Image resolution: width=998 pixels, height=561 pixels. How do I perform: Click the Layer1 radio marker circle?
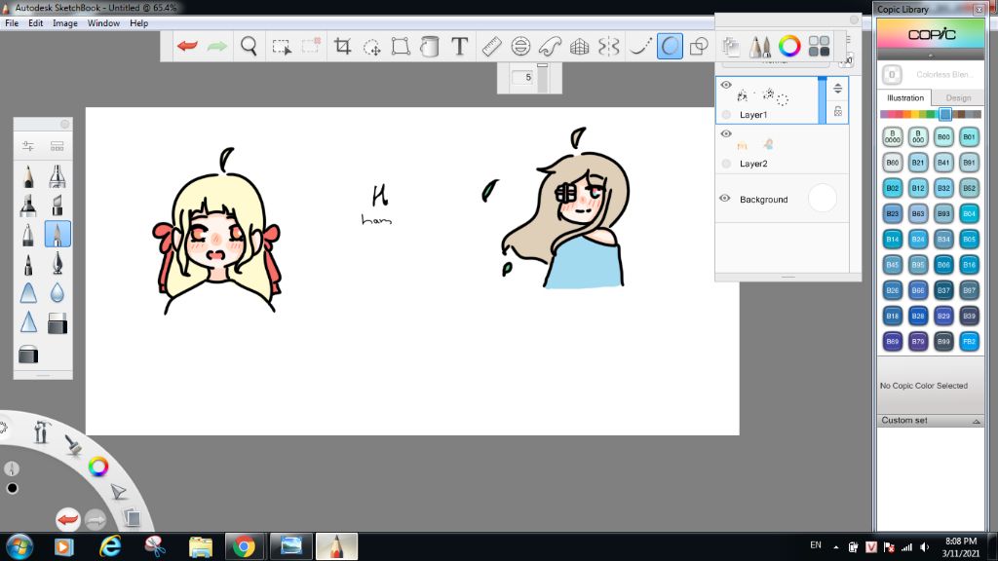726,115
